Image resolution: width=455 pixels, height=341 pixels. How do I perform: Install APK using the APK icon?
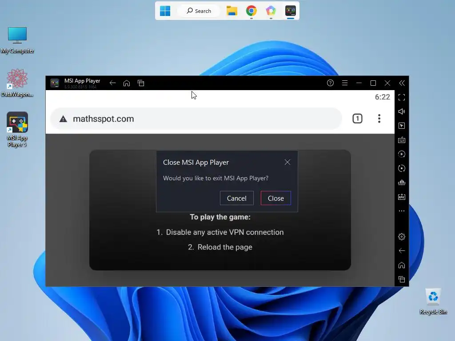click(x=402, y=197)
